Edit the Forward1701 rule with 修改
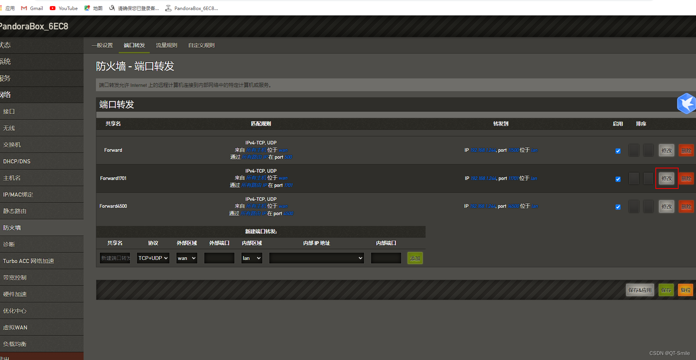The width and height of the screenshot is (696, 360). click(x=667, y=178)
